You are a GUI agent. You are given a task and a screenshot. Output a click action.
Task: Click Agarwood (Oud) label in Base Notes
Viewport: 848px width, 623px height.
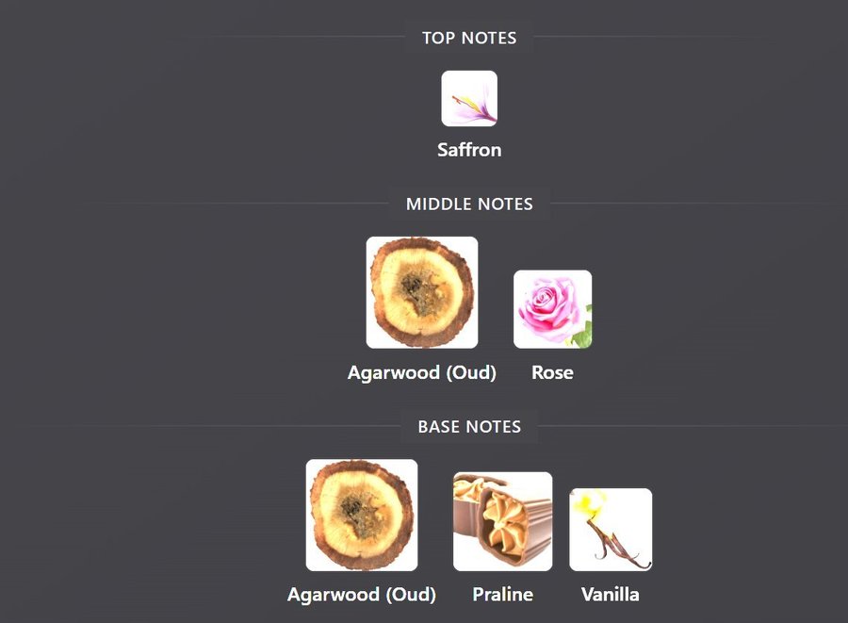[361, 595]
